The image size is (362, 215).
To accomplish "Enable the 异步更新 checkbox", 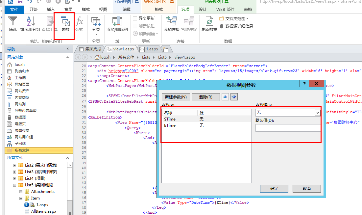I will [x=135, y=18].
